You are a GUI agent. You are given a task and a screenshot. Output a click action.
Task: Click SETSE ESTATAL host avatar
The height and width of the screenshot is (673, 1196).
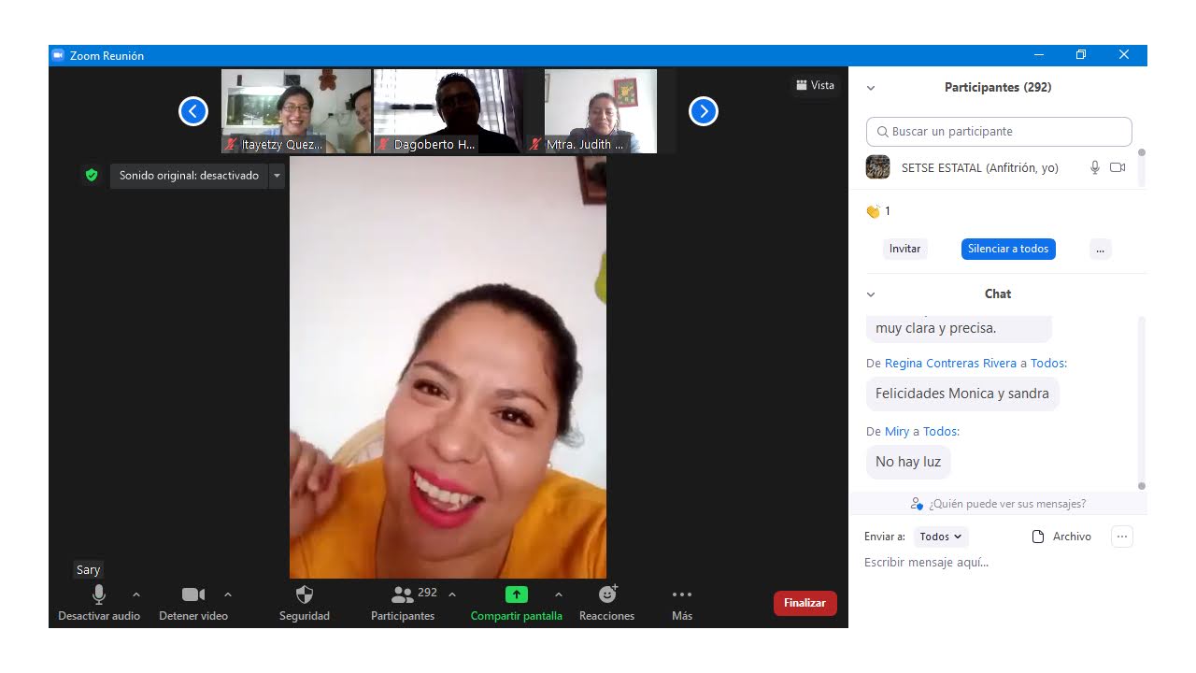point(877,167)
